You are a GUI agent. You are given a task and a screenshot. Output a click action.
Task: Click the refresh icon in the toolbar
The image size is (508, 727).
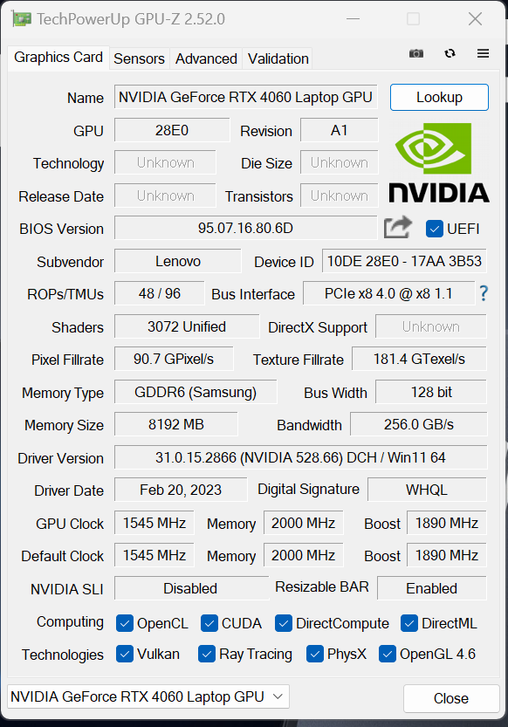(450, 53)
